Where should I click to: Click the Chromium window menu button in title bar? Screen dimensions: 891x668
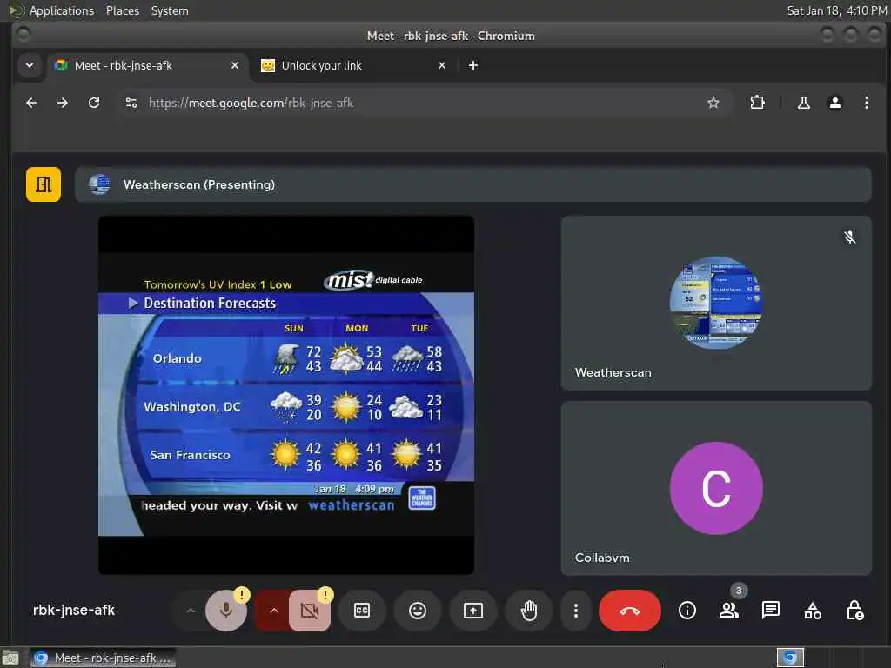(23, 35)
